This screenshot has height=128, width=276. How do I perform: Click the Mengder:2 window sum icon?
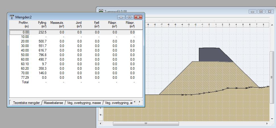12,17
